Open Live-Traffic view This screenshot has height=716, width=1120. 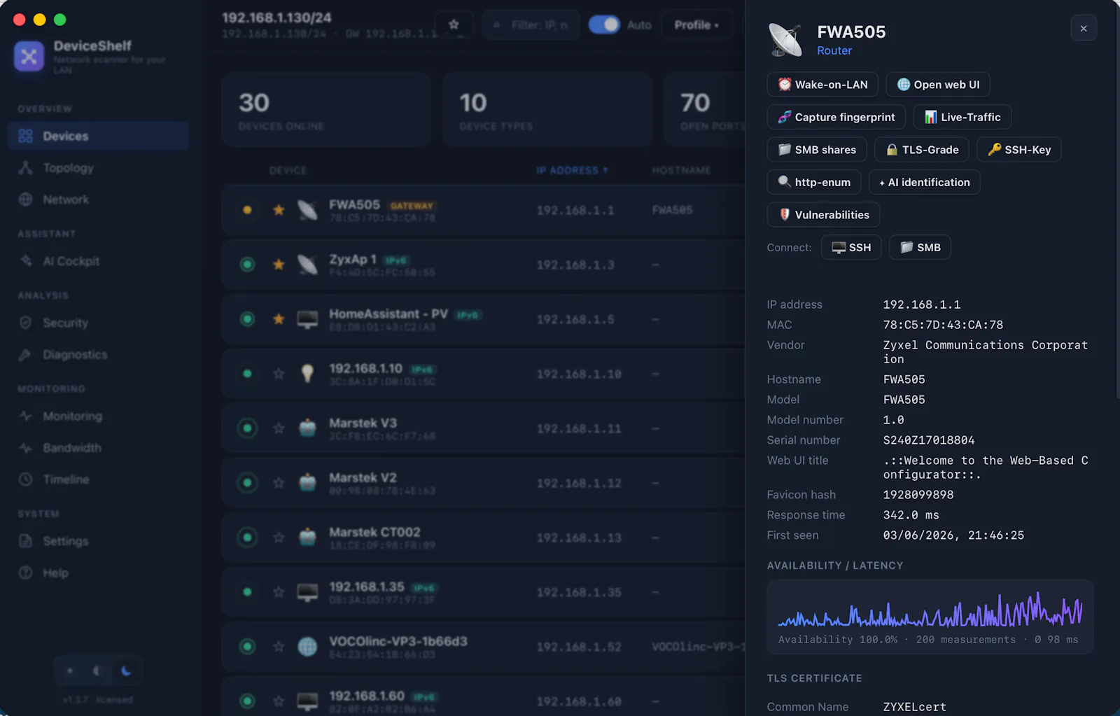(962, 117)
